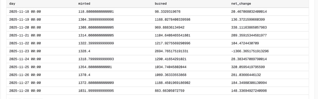Screen dimensions: 318x99
Task: Select the day cell 2025-11-23 00:00
Action: click(x=25, y=51)
